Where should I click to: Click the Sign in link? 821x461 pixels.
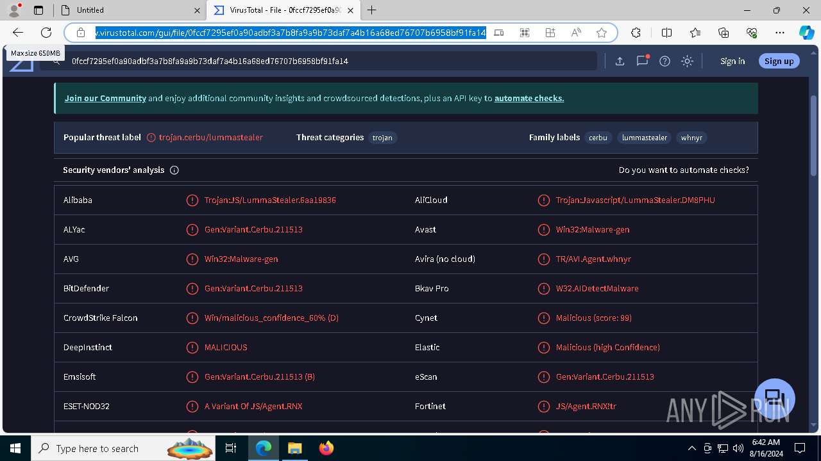pos(732,61)
